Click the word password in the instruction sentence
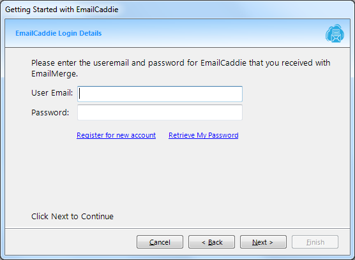Image resolution: width=355 pixels, height=260 pixels. 166,63
